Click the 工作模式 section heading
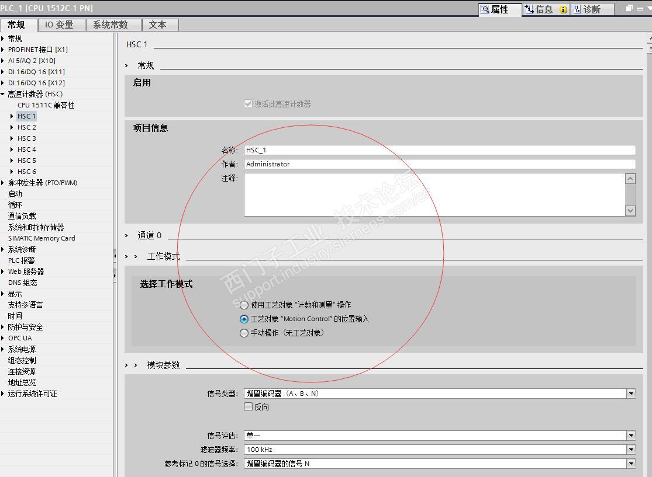Screen dimensions: 652x477 tap(163, 256)
